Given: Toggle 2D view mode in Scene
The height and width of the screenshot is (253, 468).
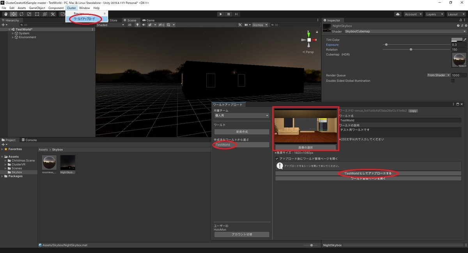Looking at the screenshot, I should point(129,25).
